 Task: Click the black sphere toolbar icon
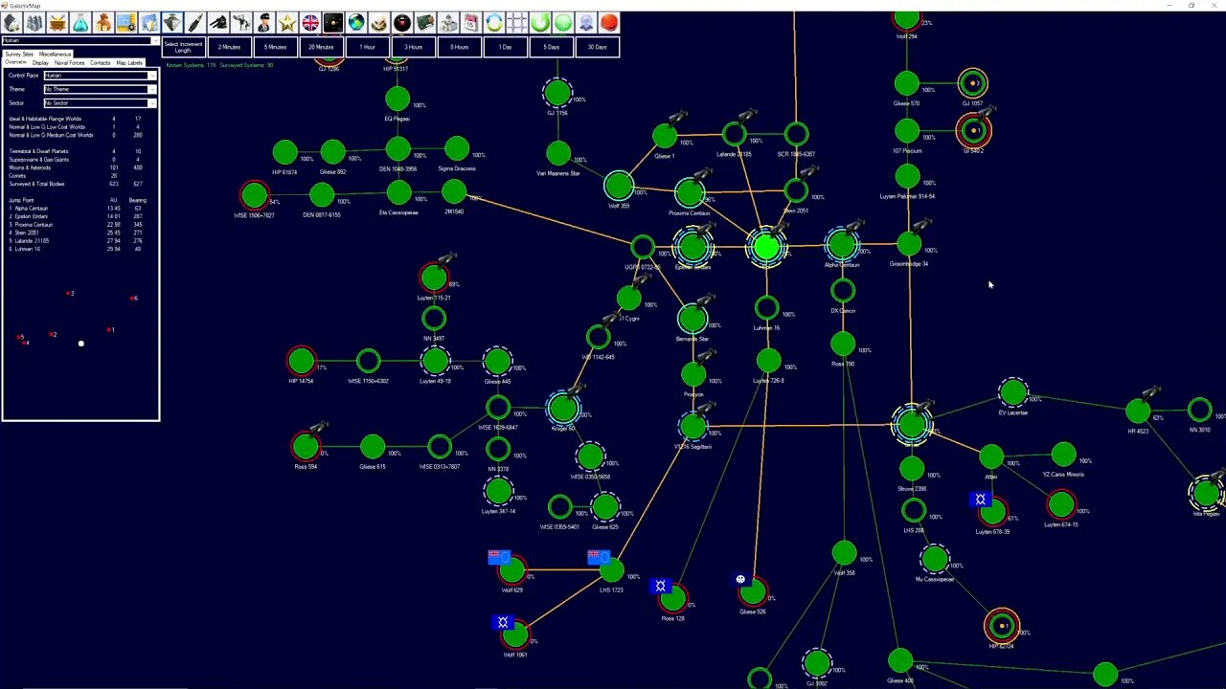tap(402, 22)
